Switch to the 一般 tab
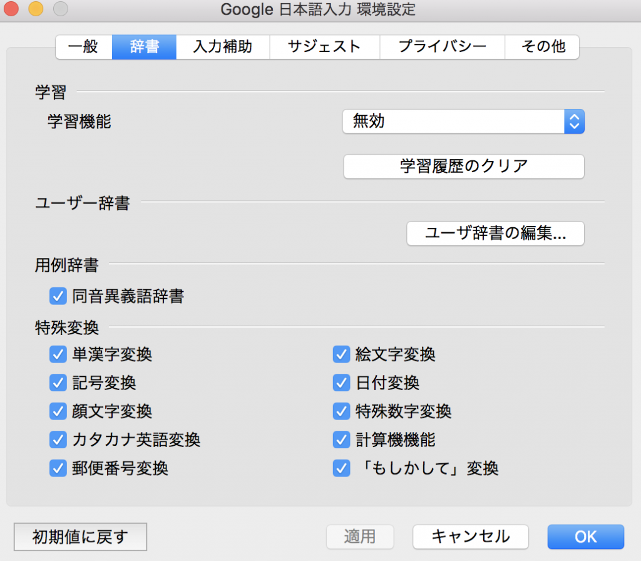Screen dimensions: 641x561 click(x=83, y=47)
